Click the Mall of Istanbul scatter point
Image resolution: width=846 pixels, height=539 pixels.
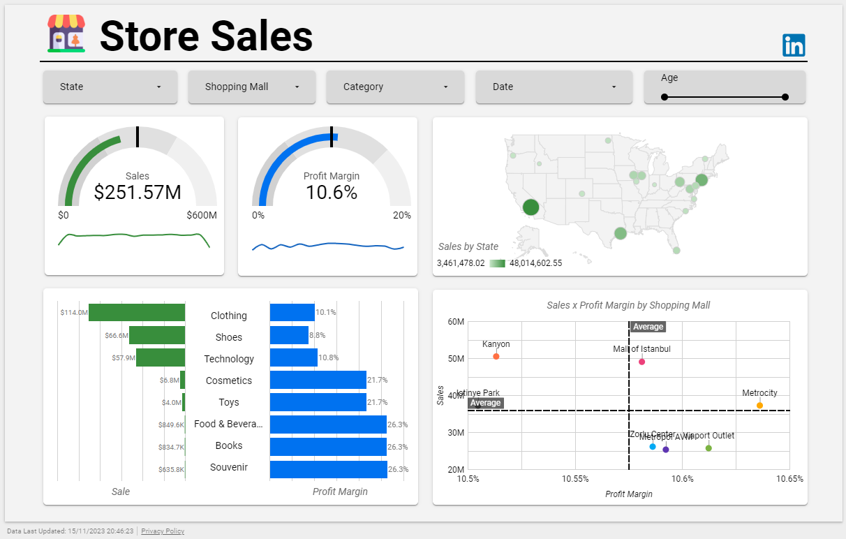tap(641, 362)
